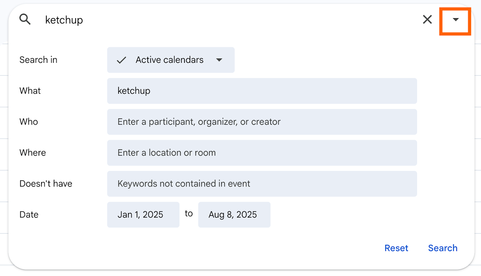Image resolution: width=481 pixels, height=276 pixels.
Task: Click the "Date" row label
Action: click(x=29, y=215)
